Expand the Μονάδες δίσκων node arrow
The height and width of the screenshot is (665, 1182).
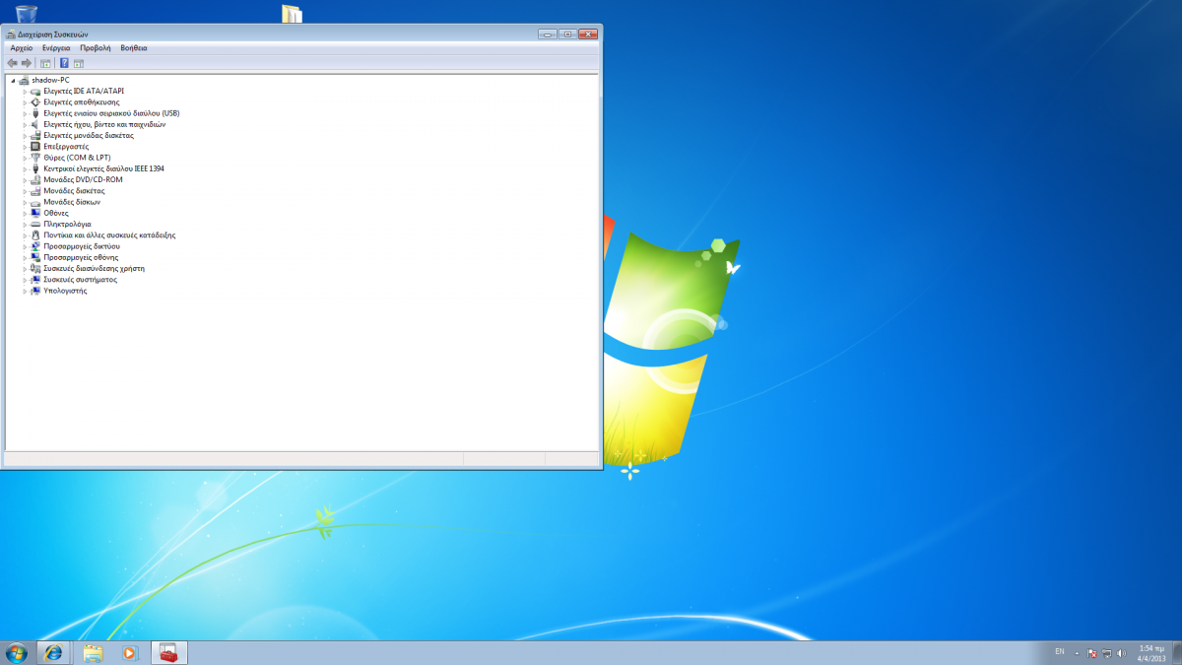pyautogui.click(x=25, y=202)
